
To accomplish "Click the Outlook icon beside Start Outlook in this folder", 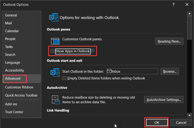I will tap(55, 72).
